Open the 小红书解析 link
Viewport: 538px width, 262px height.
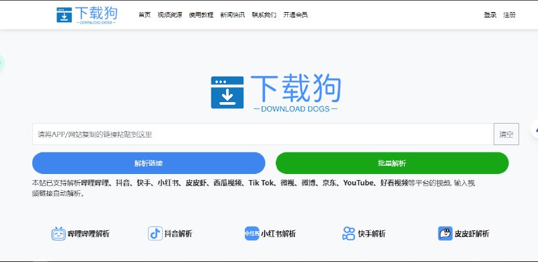point(278,234)
